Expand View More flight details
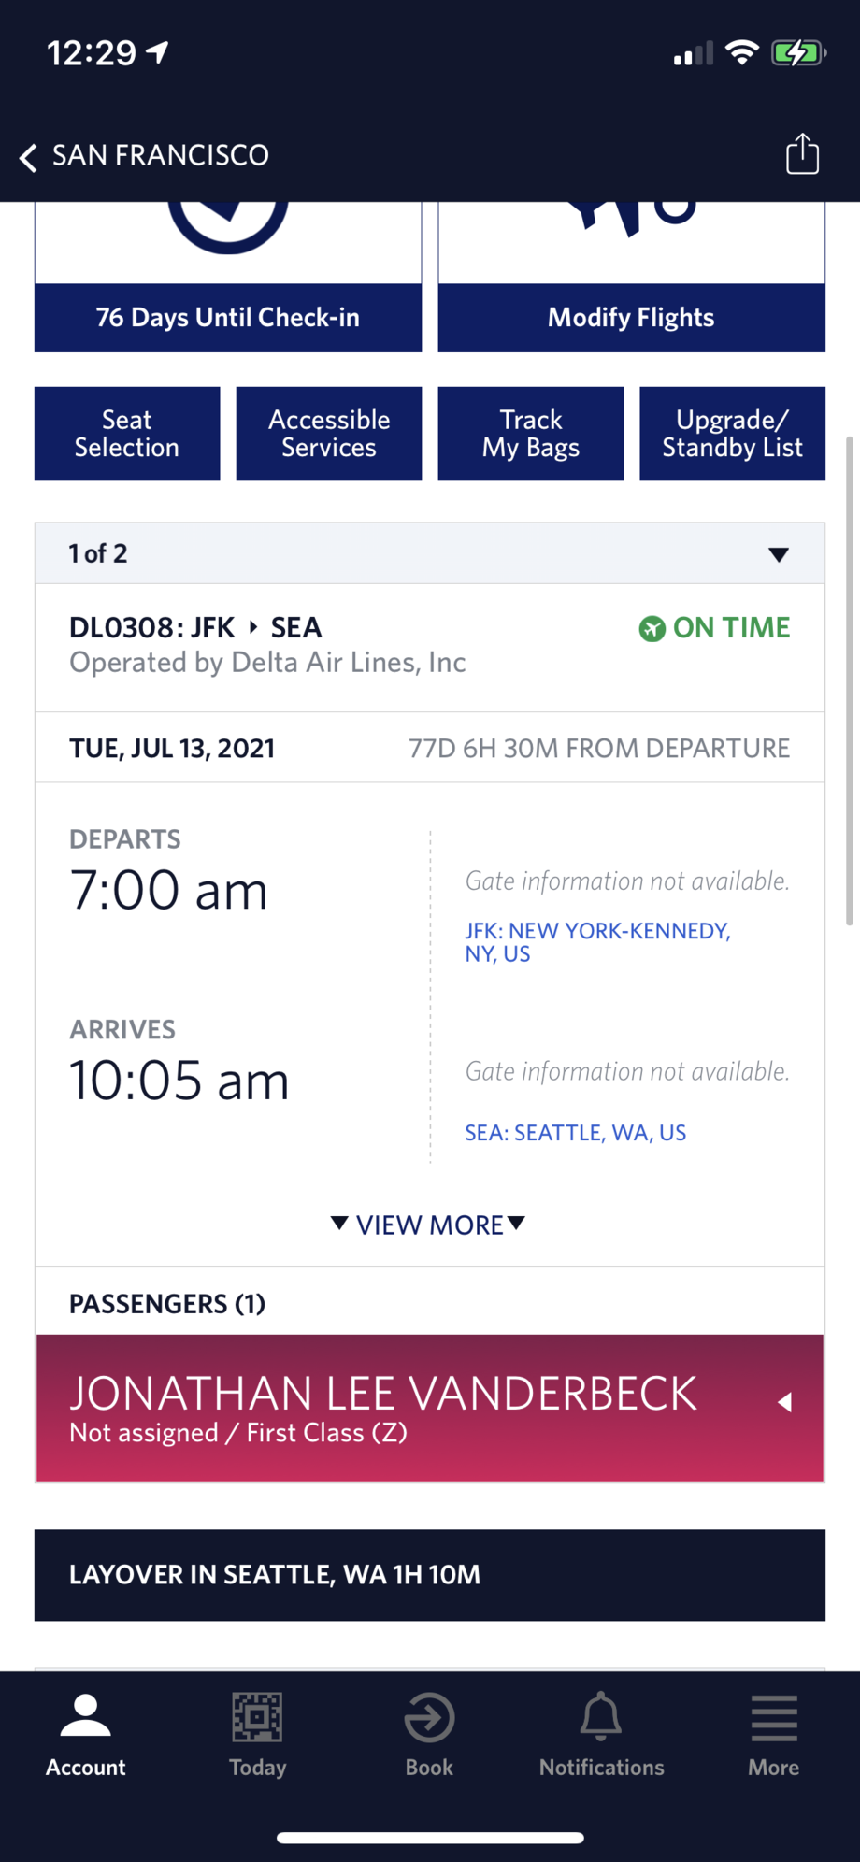Screen dimensions: 860x1862 pyautogui.click(x=429, y=1225)
